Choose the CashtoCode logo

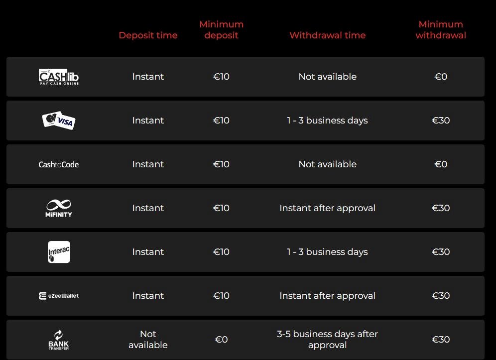[x=59, y=164]
